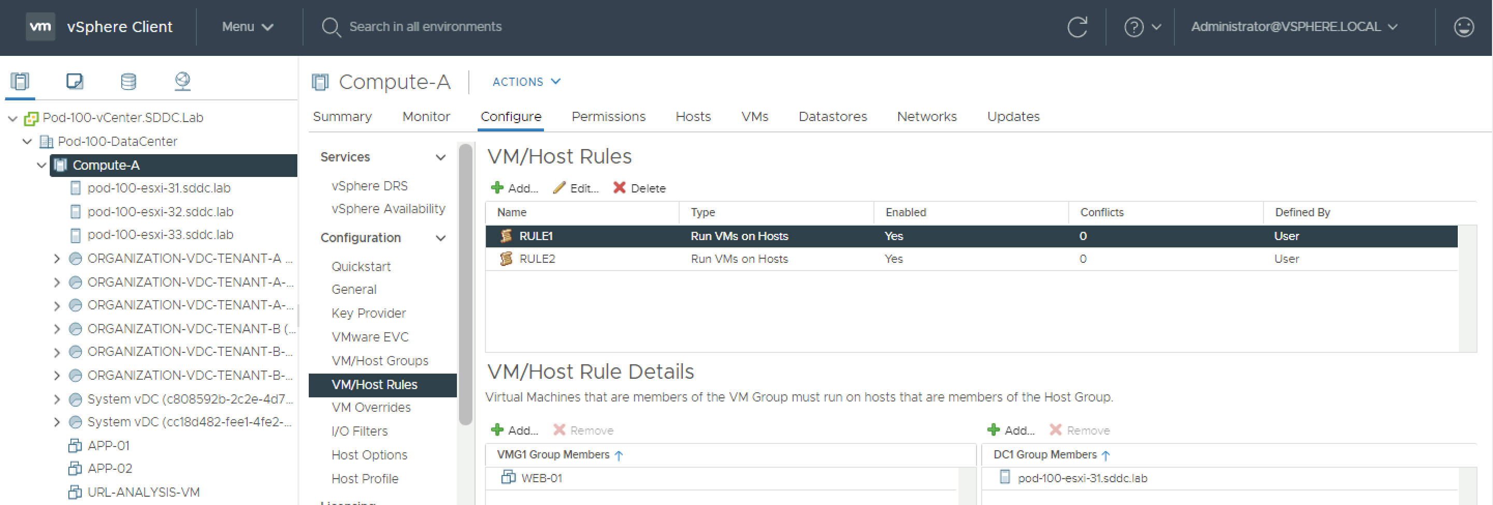This screenshot has width=1493, height=505.
Task: Open the VMs and Templates inventory icon
Action: [74, 81]
